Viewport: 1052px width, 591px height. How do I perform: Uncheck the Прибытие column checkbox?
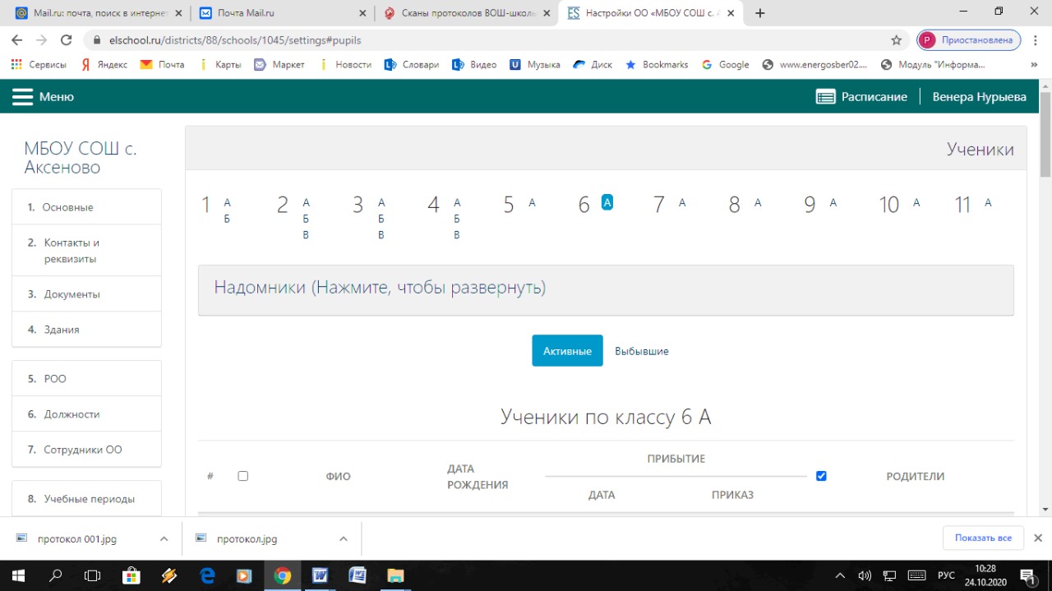tap(821, 476)
